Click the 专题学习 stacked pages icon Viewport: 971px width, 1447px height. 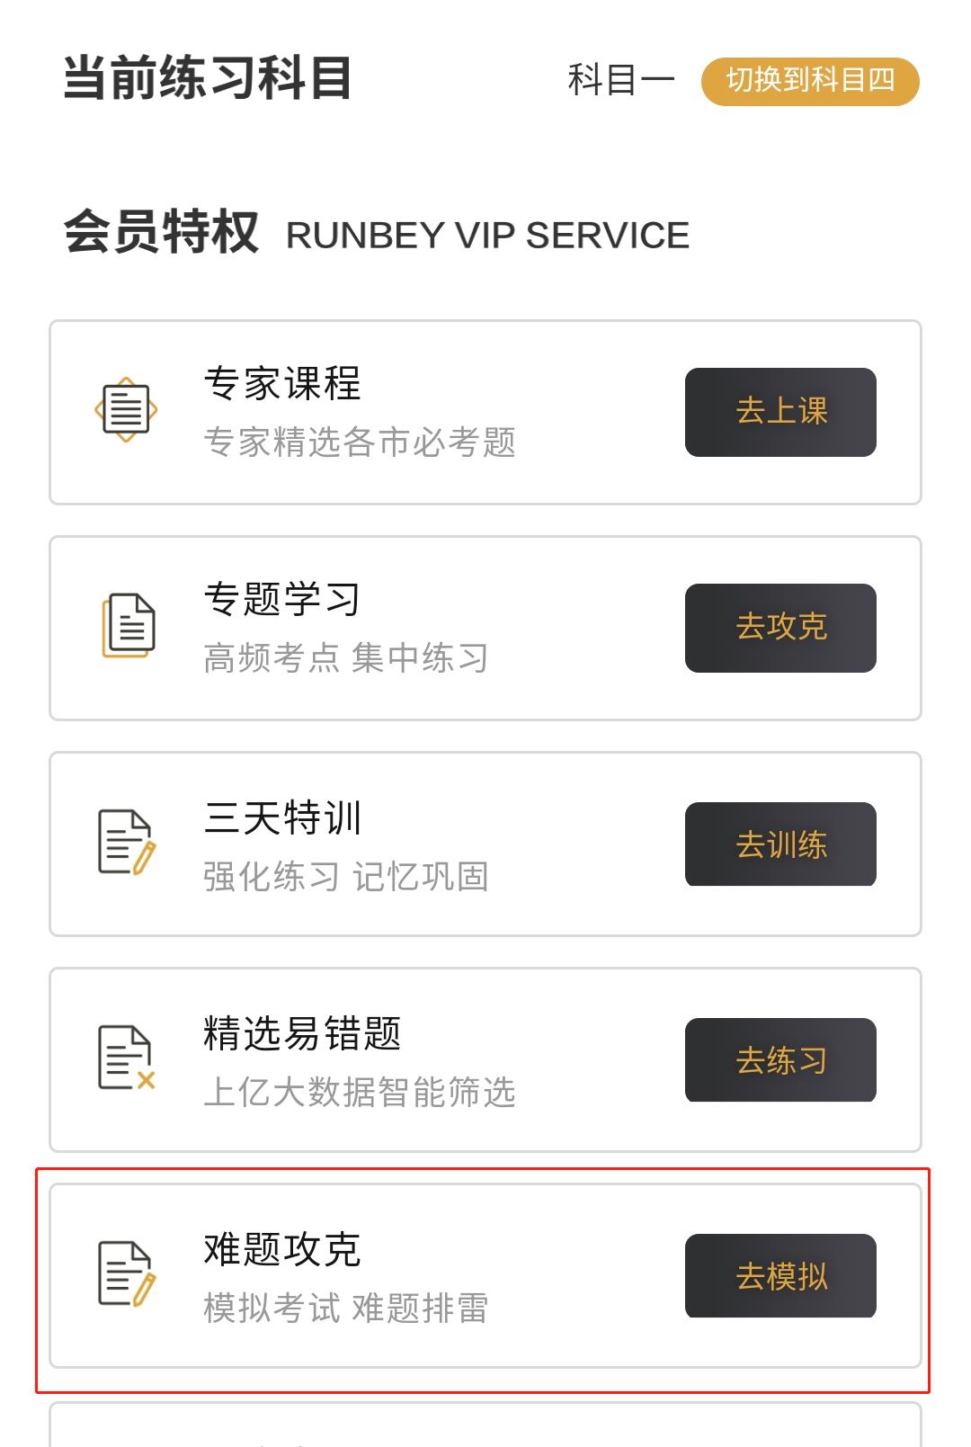128,625
